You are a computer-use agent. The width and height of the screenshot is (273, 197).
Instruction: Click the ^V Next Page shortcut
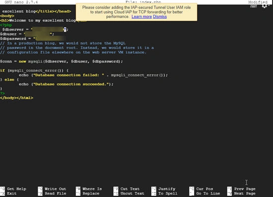pos(241,194)
